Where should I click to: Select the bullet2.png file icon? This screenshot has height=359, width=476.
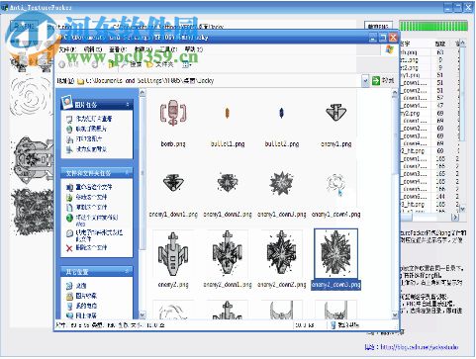pos(281,113)
